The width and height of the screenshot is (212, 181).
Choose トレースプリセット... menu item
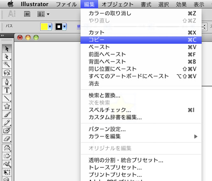coord(141,167)
